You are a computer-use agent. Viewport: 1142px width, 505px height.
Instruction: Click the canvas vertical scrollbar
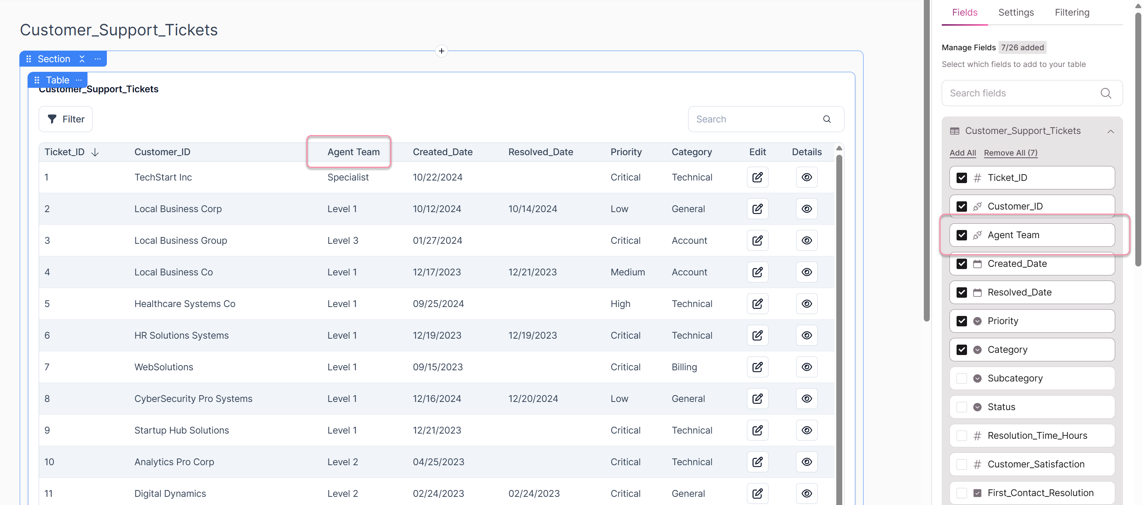click(926, 160)
